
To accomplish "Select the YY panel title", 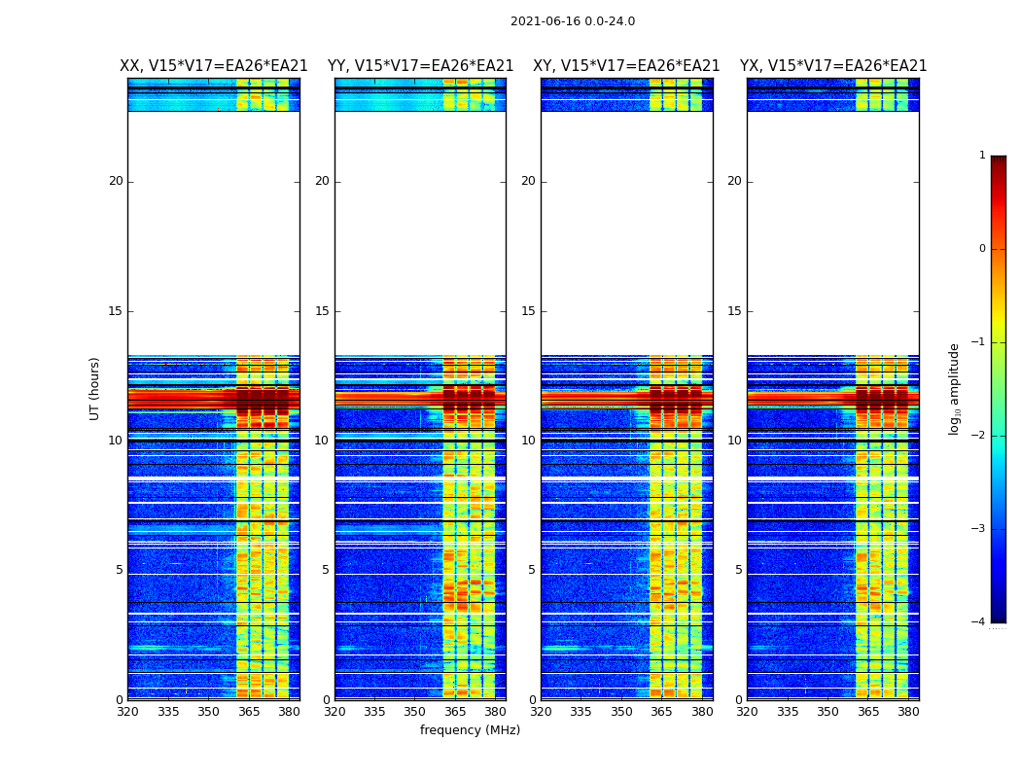I will [420, 66].
